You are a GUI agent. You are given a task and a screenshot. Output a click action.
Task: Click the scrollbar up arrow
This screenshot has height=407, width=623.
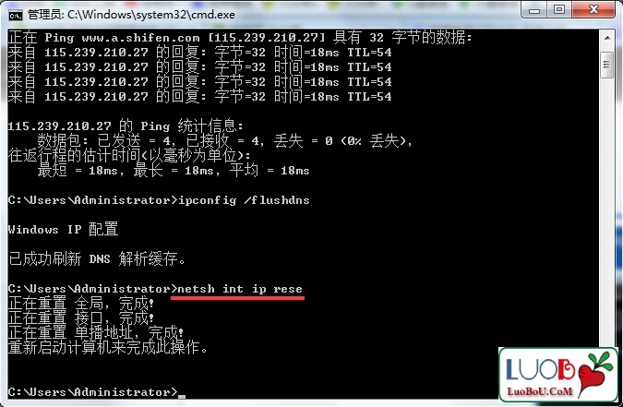point(606,38)
